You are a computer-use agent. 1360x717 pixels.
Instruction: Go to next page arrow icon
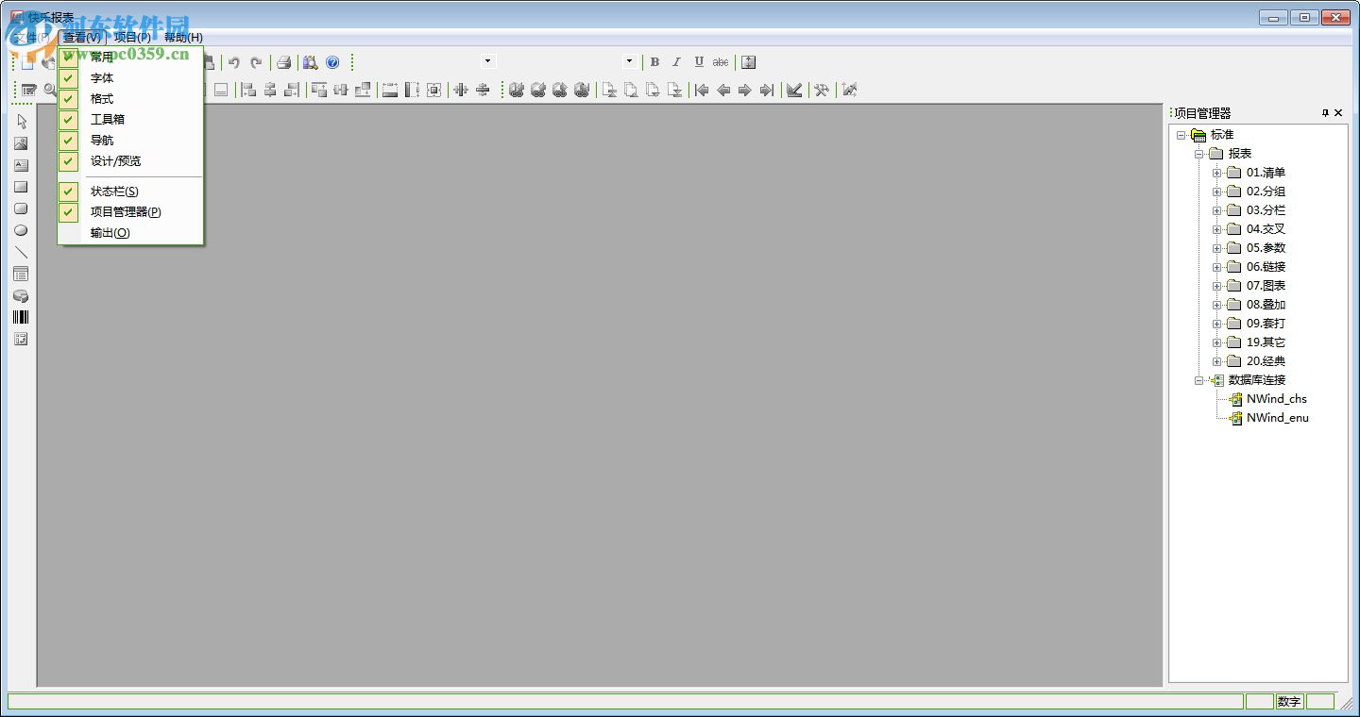tap(745, 90)
